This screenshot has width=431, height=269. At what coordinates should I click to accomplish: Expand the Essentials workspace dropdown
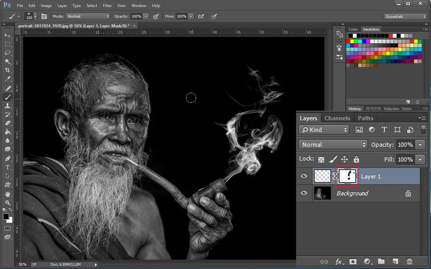pyautogui.click(x=405, y=17)
